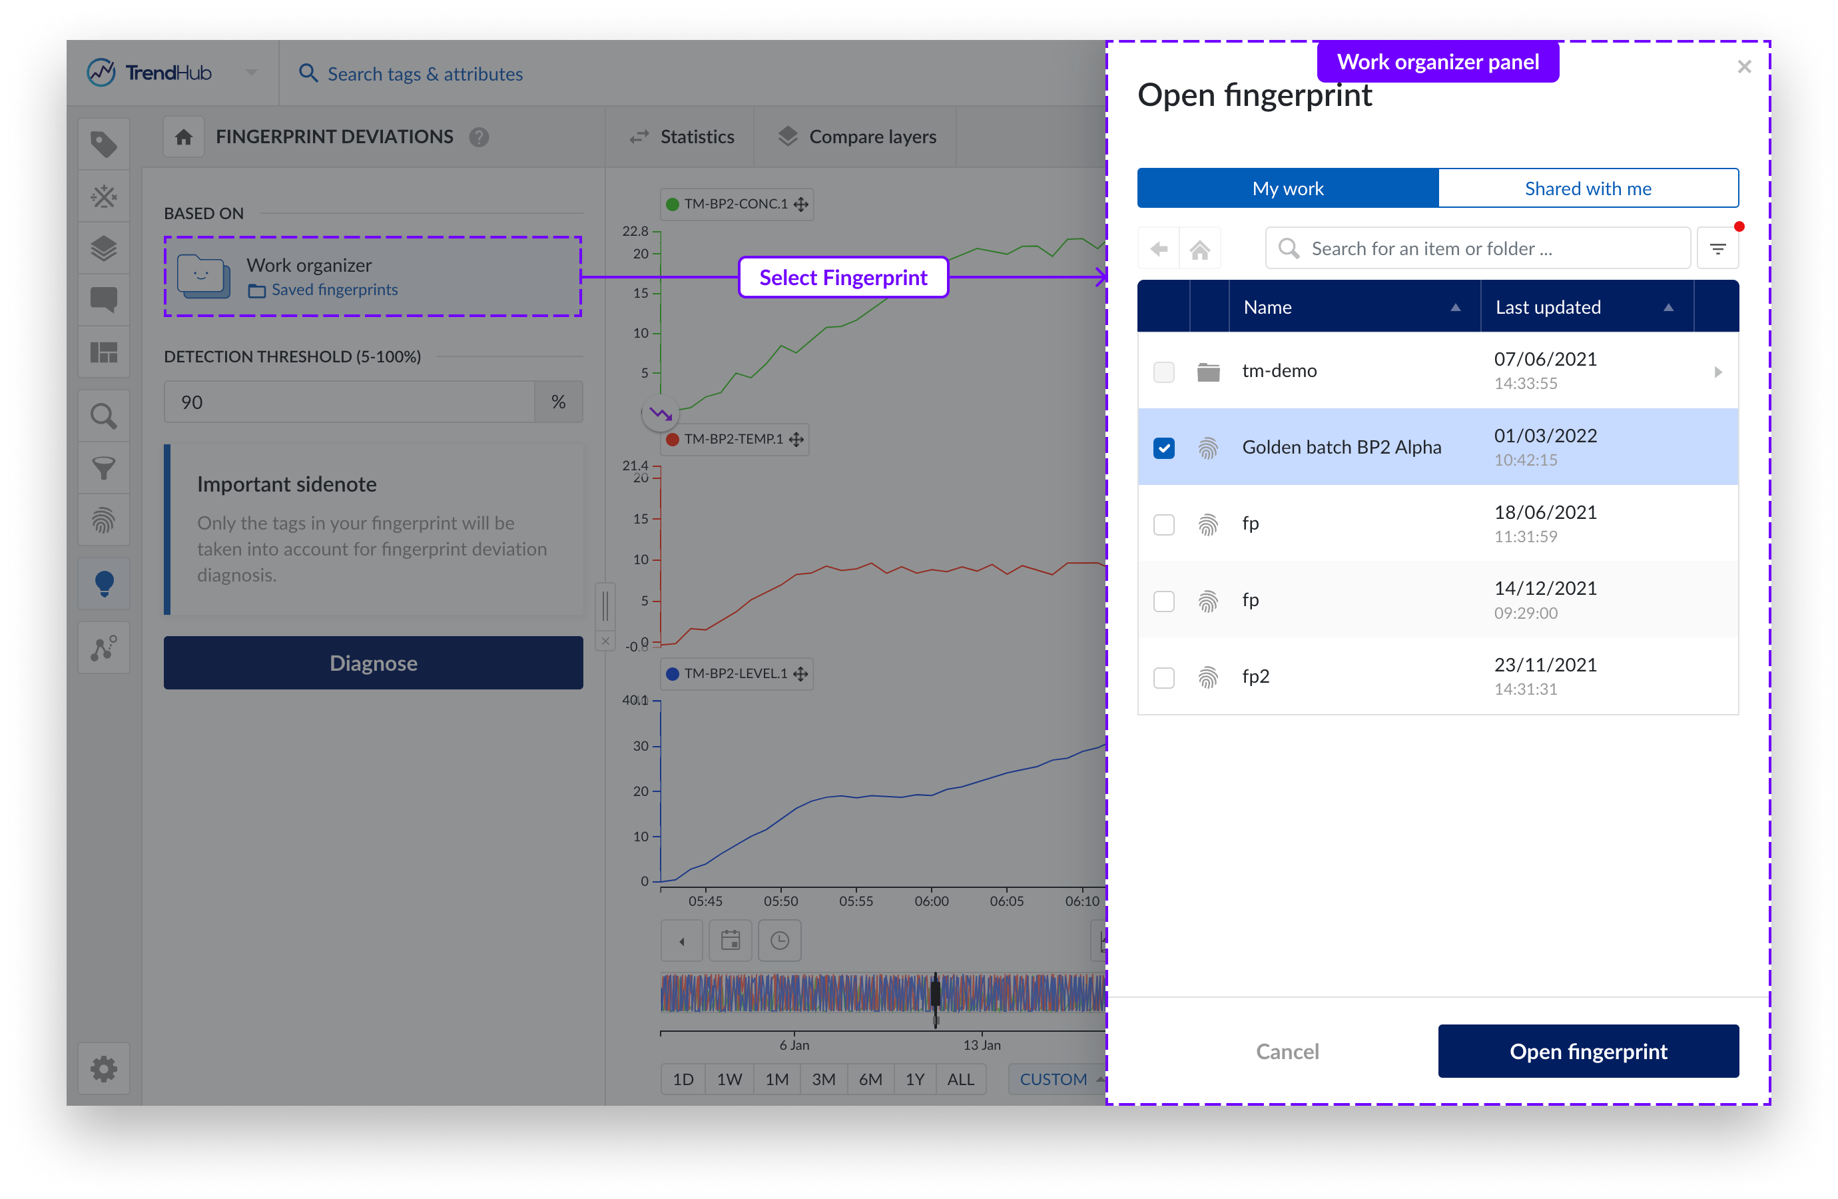Open filter options icon beside search field
This screenshot has height=1199, width=1838.
click(x=1717, y=248)
